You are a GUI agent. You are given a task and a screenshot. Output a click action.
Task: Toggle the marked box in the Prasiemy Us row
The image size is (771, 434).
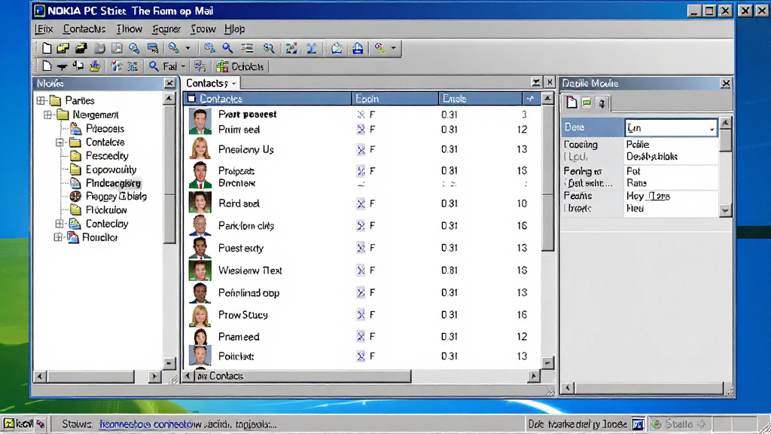pyautogui.click(x=361, y=149)
